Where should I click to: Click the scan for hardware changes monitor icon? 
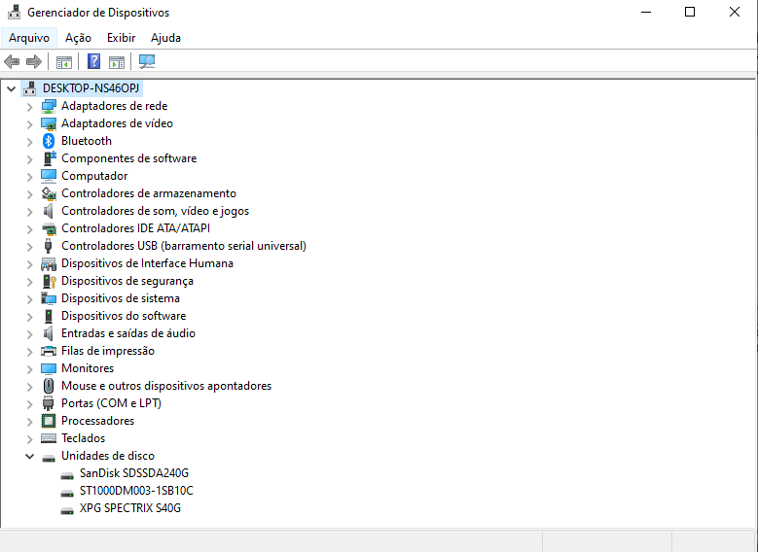pyautogui.click(x=147, y=61)
